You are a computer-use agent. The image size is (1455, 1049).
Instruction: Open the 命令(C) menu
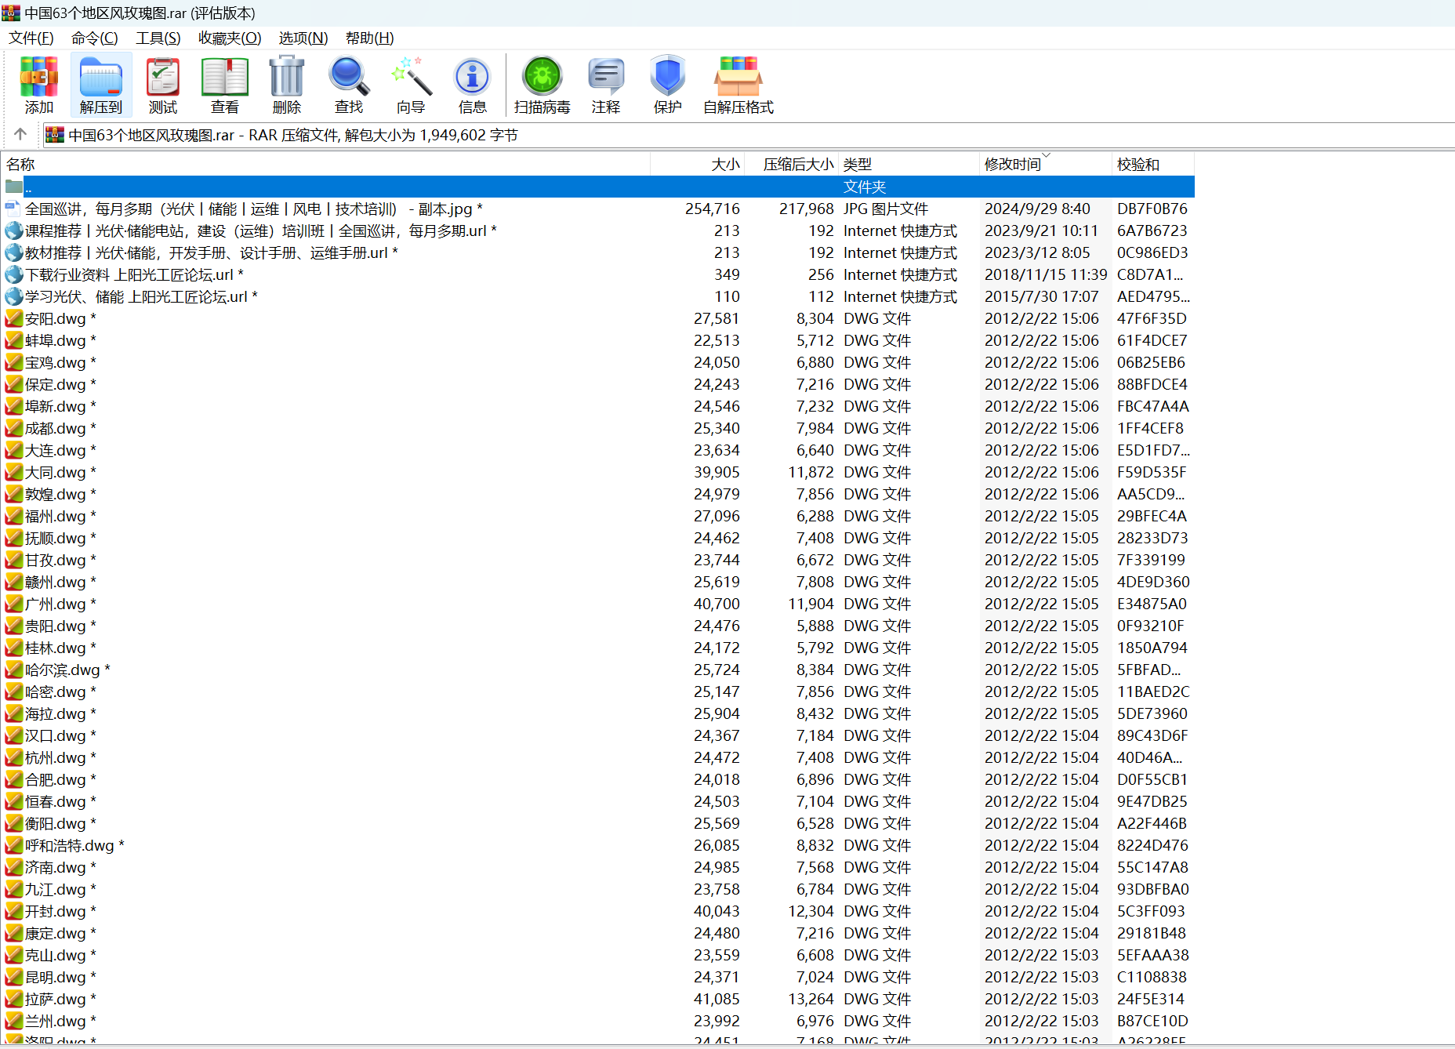coord(94,38)
